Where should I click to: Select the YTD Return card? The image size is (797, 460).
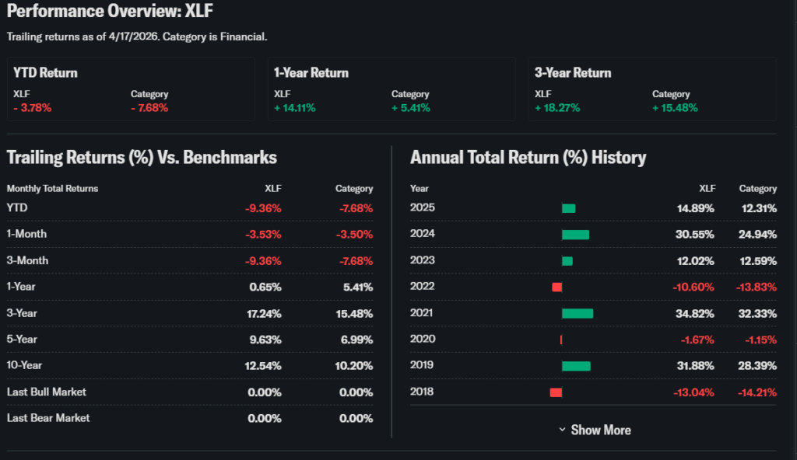(131, 89)
